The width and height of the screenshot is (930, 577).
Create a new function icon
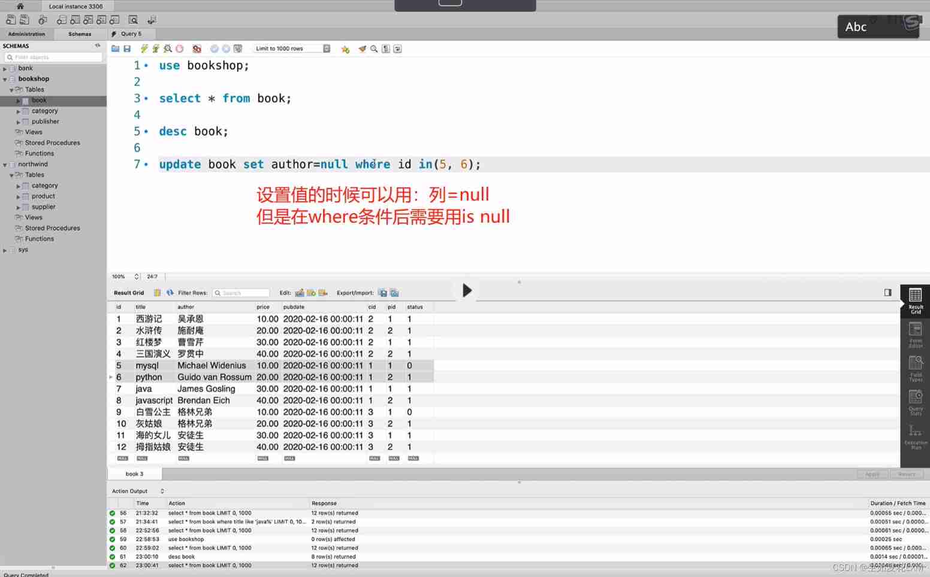coord(114,20)
